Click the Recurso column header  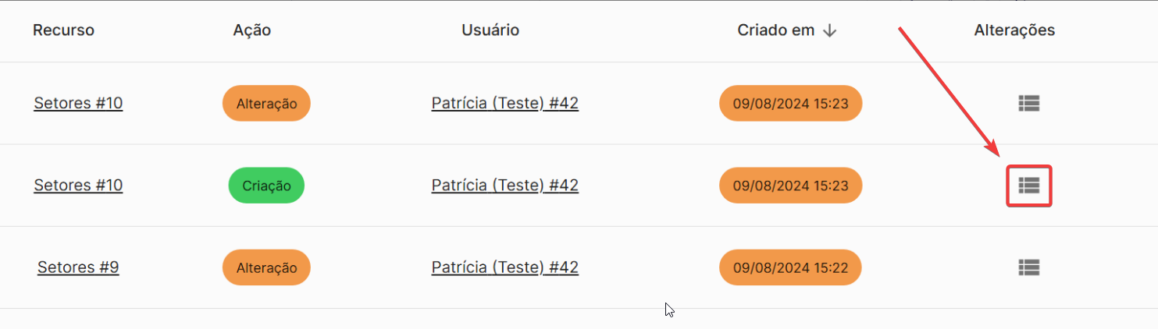click(63, 30)
